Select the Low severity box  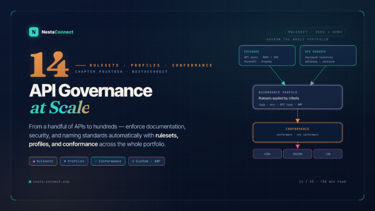[x=328, y=154]
